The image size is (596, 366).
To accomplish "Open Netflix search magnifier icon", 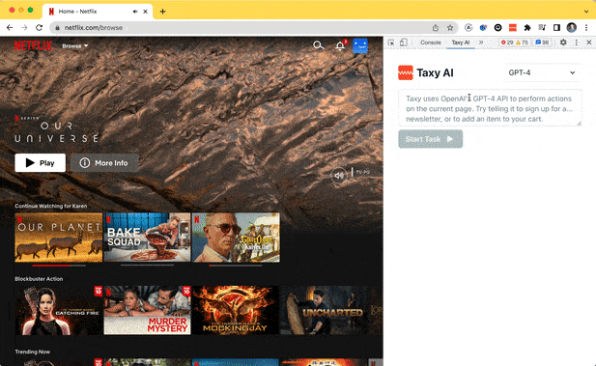I will (319, 45).
